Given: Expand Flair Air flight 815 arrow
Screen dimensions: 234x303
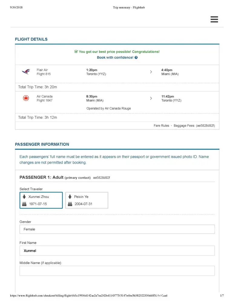Looking at the screenshot, I should coord(151,72).
